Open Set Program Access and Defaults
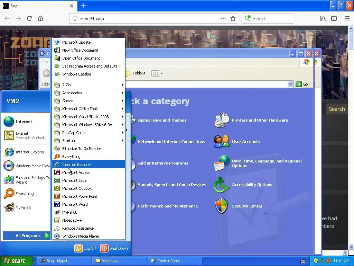 pos(88,66)
